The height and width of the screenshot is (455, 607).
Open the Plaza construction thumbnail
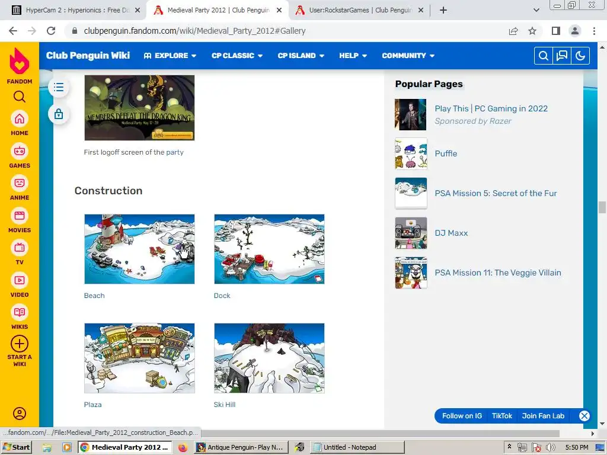[139, 358]
